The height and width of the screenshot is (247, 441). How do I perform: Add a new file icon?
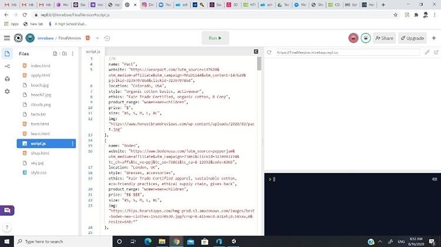(x=55, y=53)
